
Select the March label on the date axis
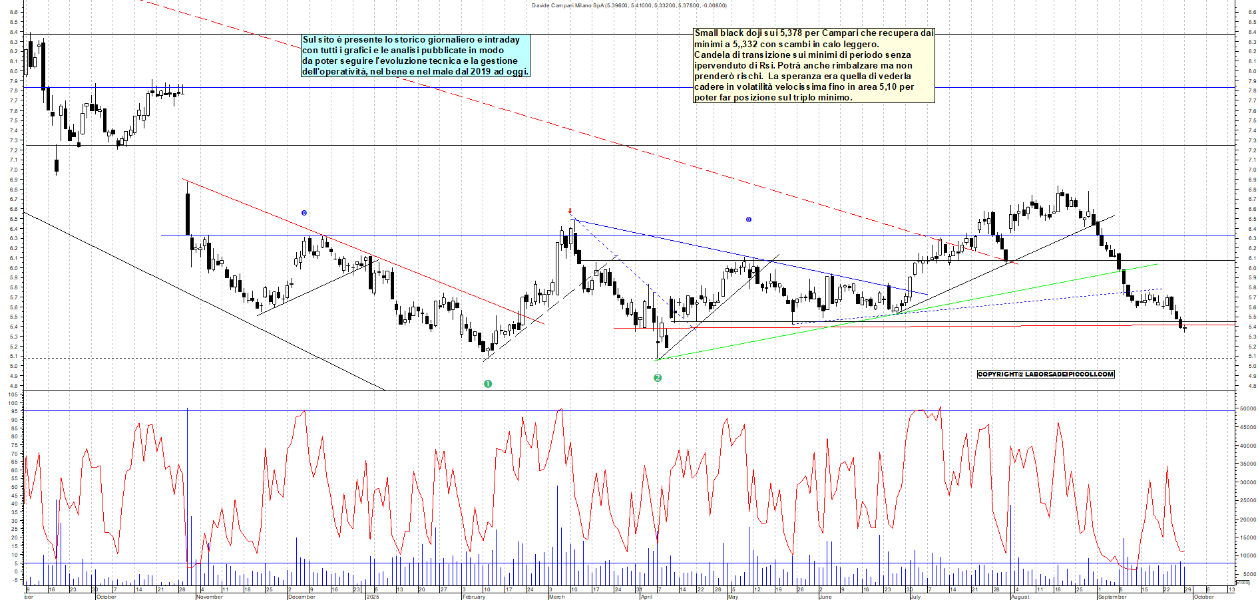(557, 597)
